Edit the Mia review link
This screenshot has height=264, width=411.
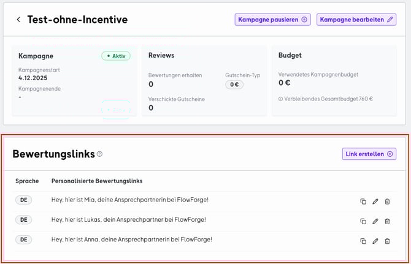coord(375,202)
